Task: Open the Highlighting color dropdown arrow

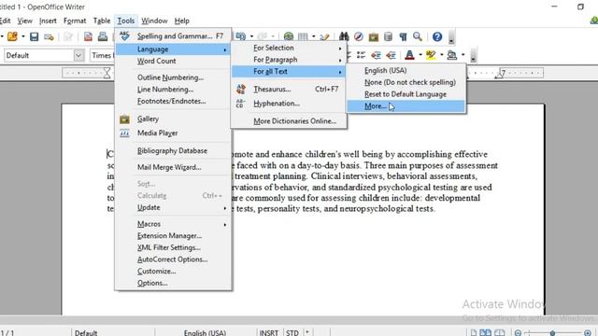Action: pos(442,55)
